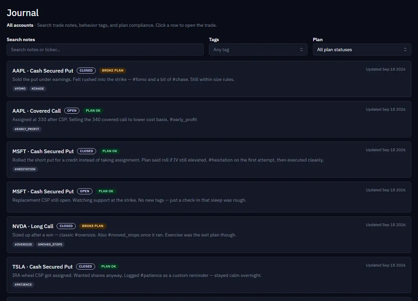
Task: Click the CLOSED badge on TSLA row
Action: [x=85, y=267]
